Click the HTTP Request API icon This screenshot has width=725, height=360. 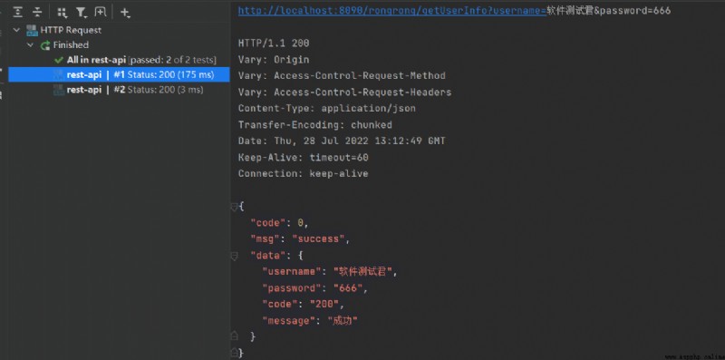[x=32, y=31]
